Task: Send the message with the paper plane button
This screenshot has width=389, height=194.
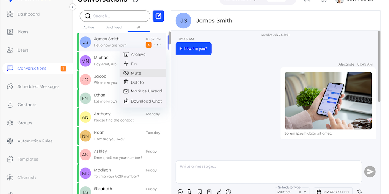Action: (370, 172)
